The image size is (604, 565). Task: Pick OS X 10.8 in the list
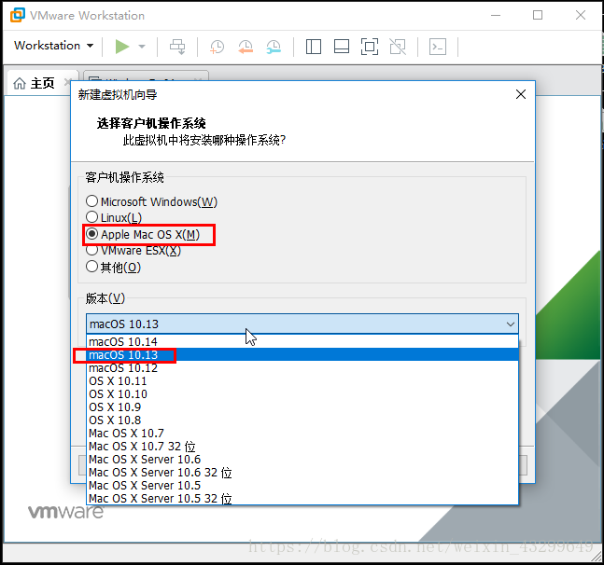click(302, 420)
